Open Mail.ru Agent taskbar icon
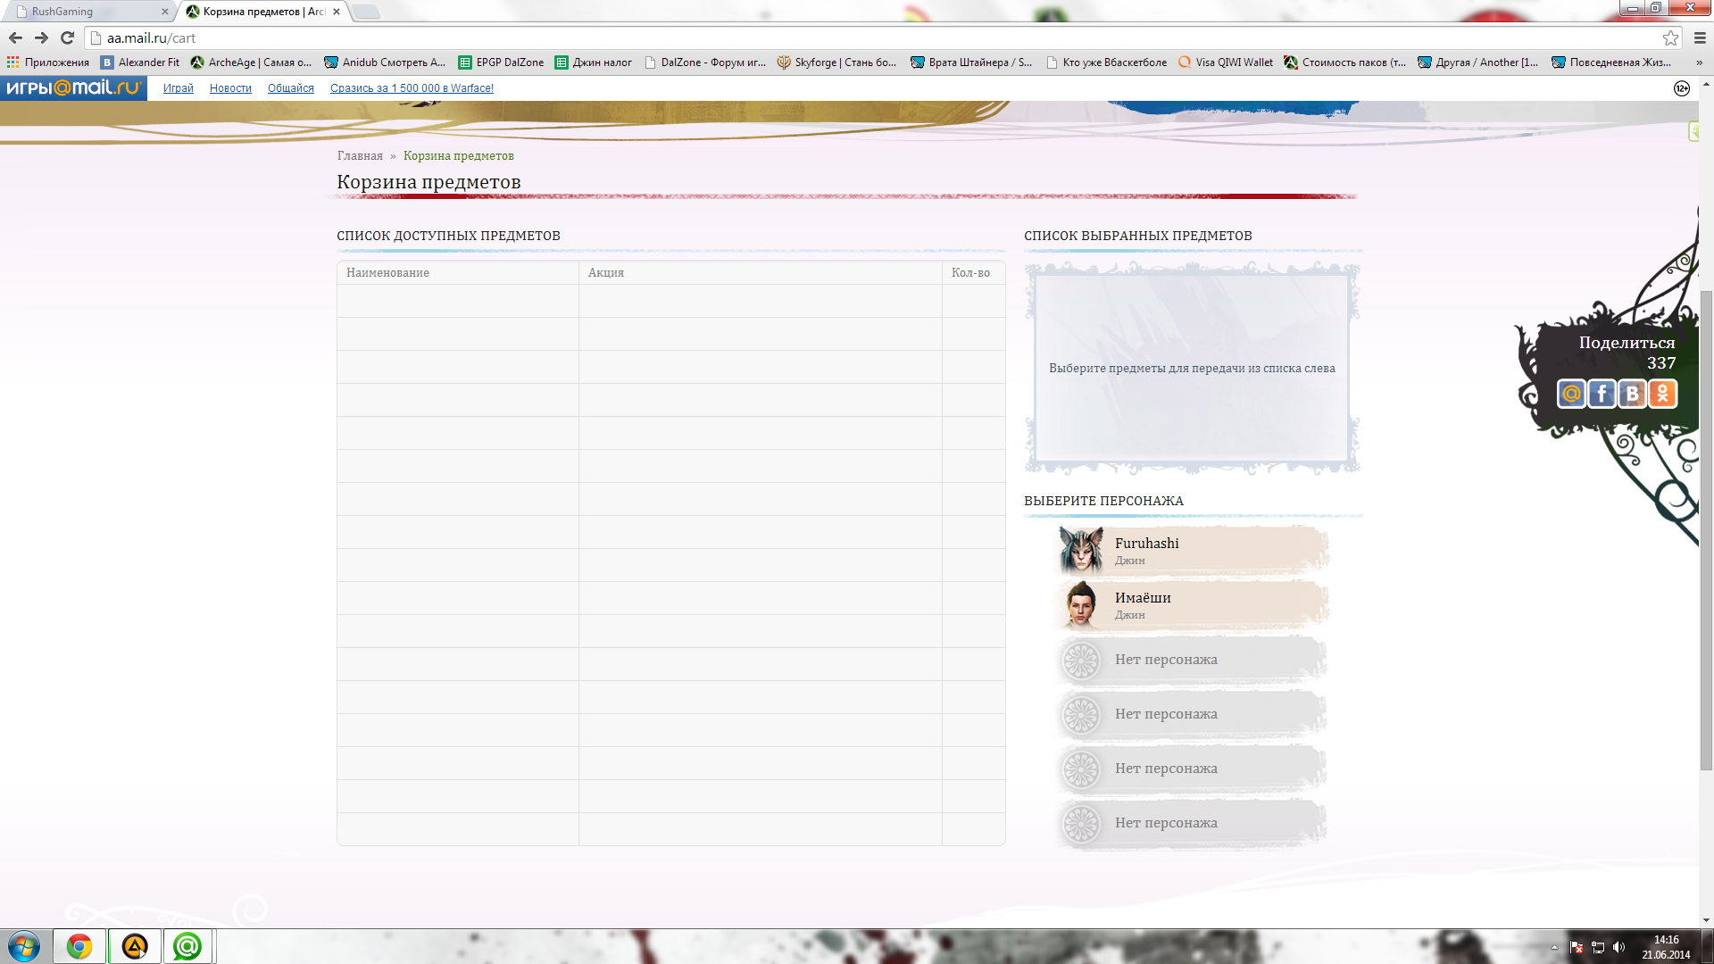Screen dimensions: 1714x964 click(187, 946)
